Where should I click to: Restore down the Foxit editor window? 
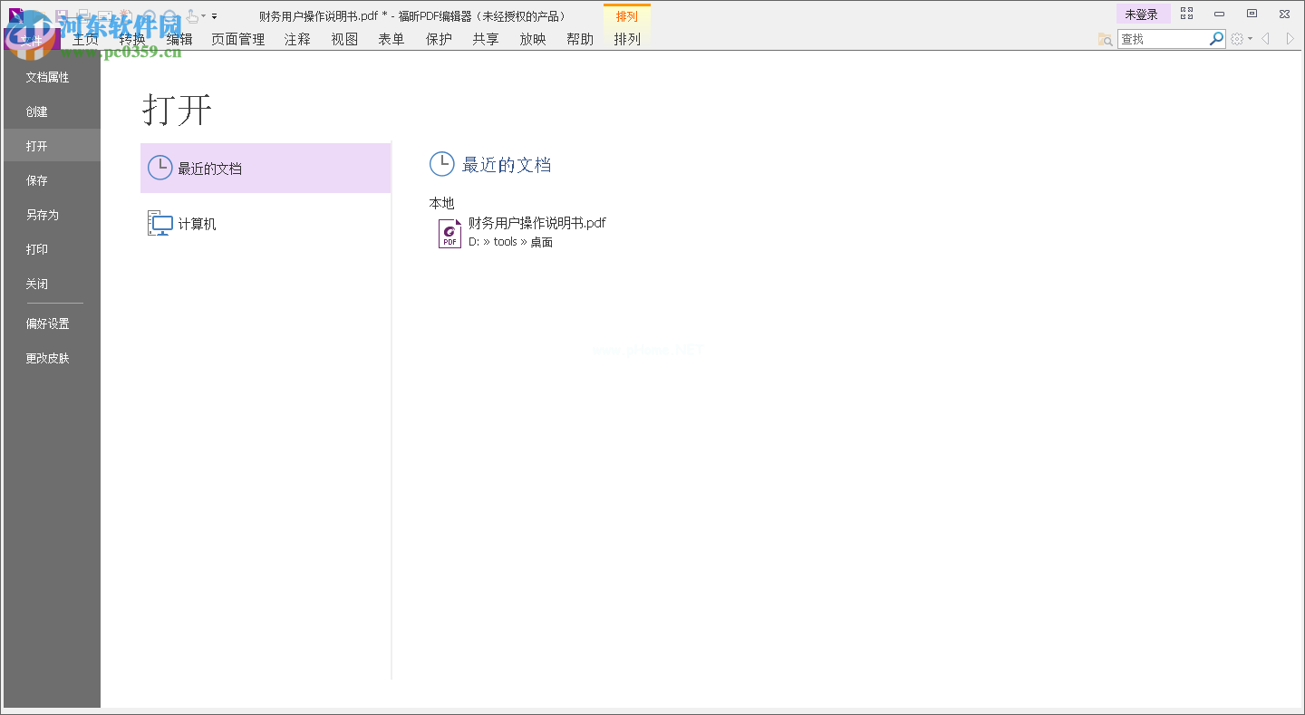[1252, 14]
